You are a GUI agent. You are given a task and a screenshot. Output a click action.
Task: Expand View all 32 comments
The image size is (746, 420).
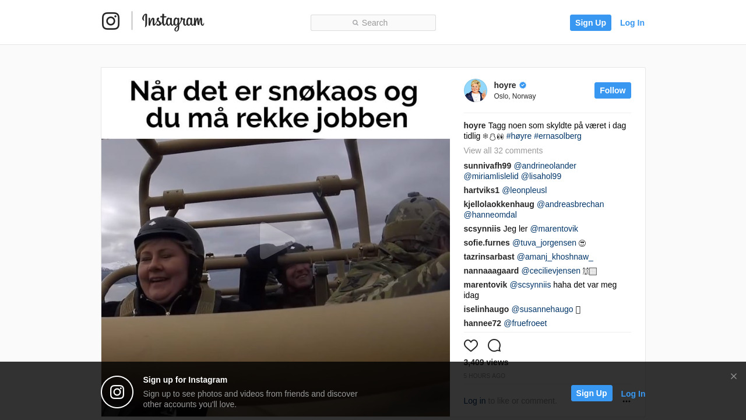[503, 150]
